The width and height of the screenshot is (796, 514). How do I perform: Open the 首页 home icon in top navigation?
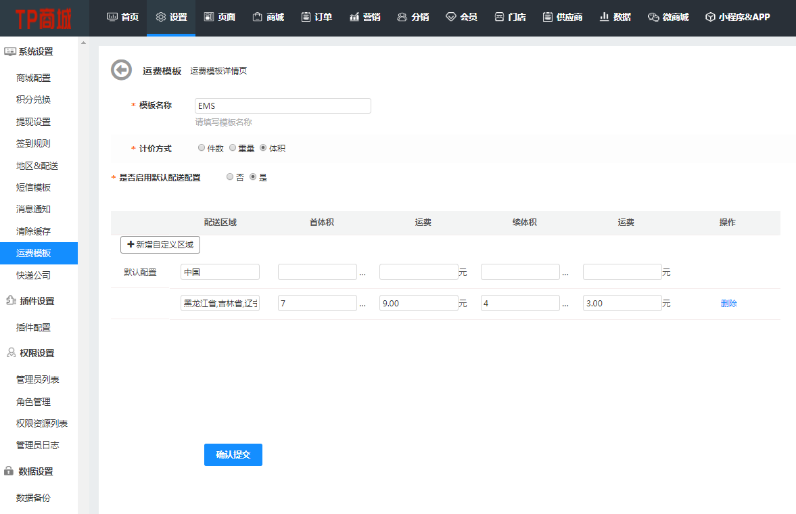point(112,17)
